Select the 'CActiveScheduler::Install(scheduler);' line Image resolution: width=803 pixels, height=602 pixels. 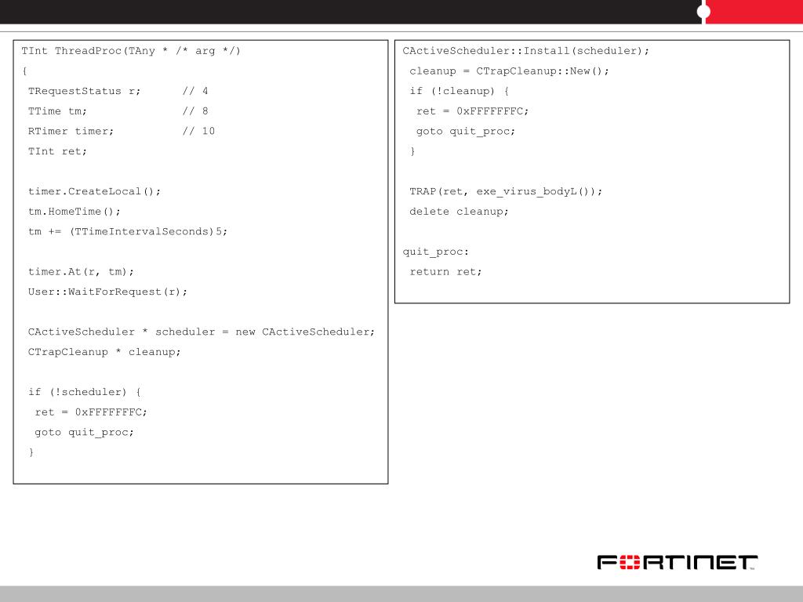(x=526, y=51)
